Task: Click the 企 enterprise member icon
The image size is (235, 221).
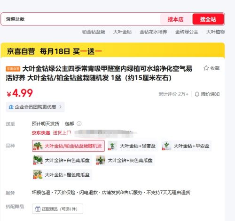Action: [11, 107]
